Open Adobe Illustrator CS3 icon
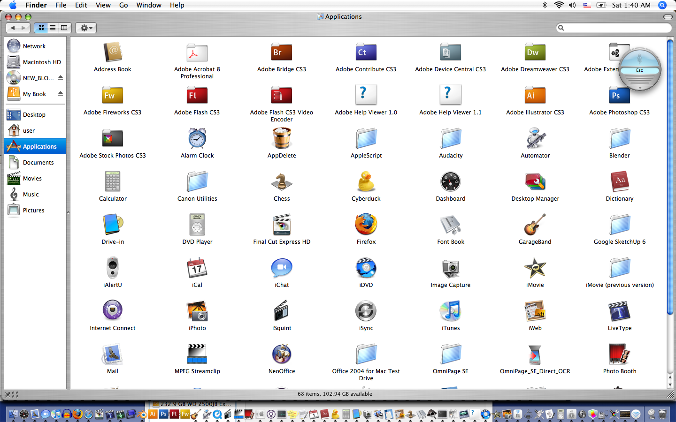This screenshot has width=676, height=422. coord(535,96)
